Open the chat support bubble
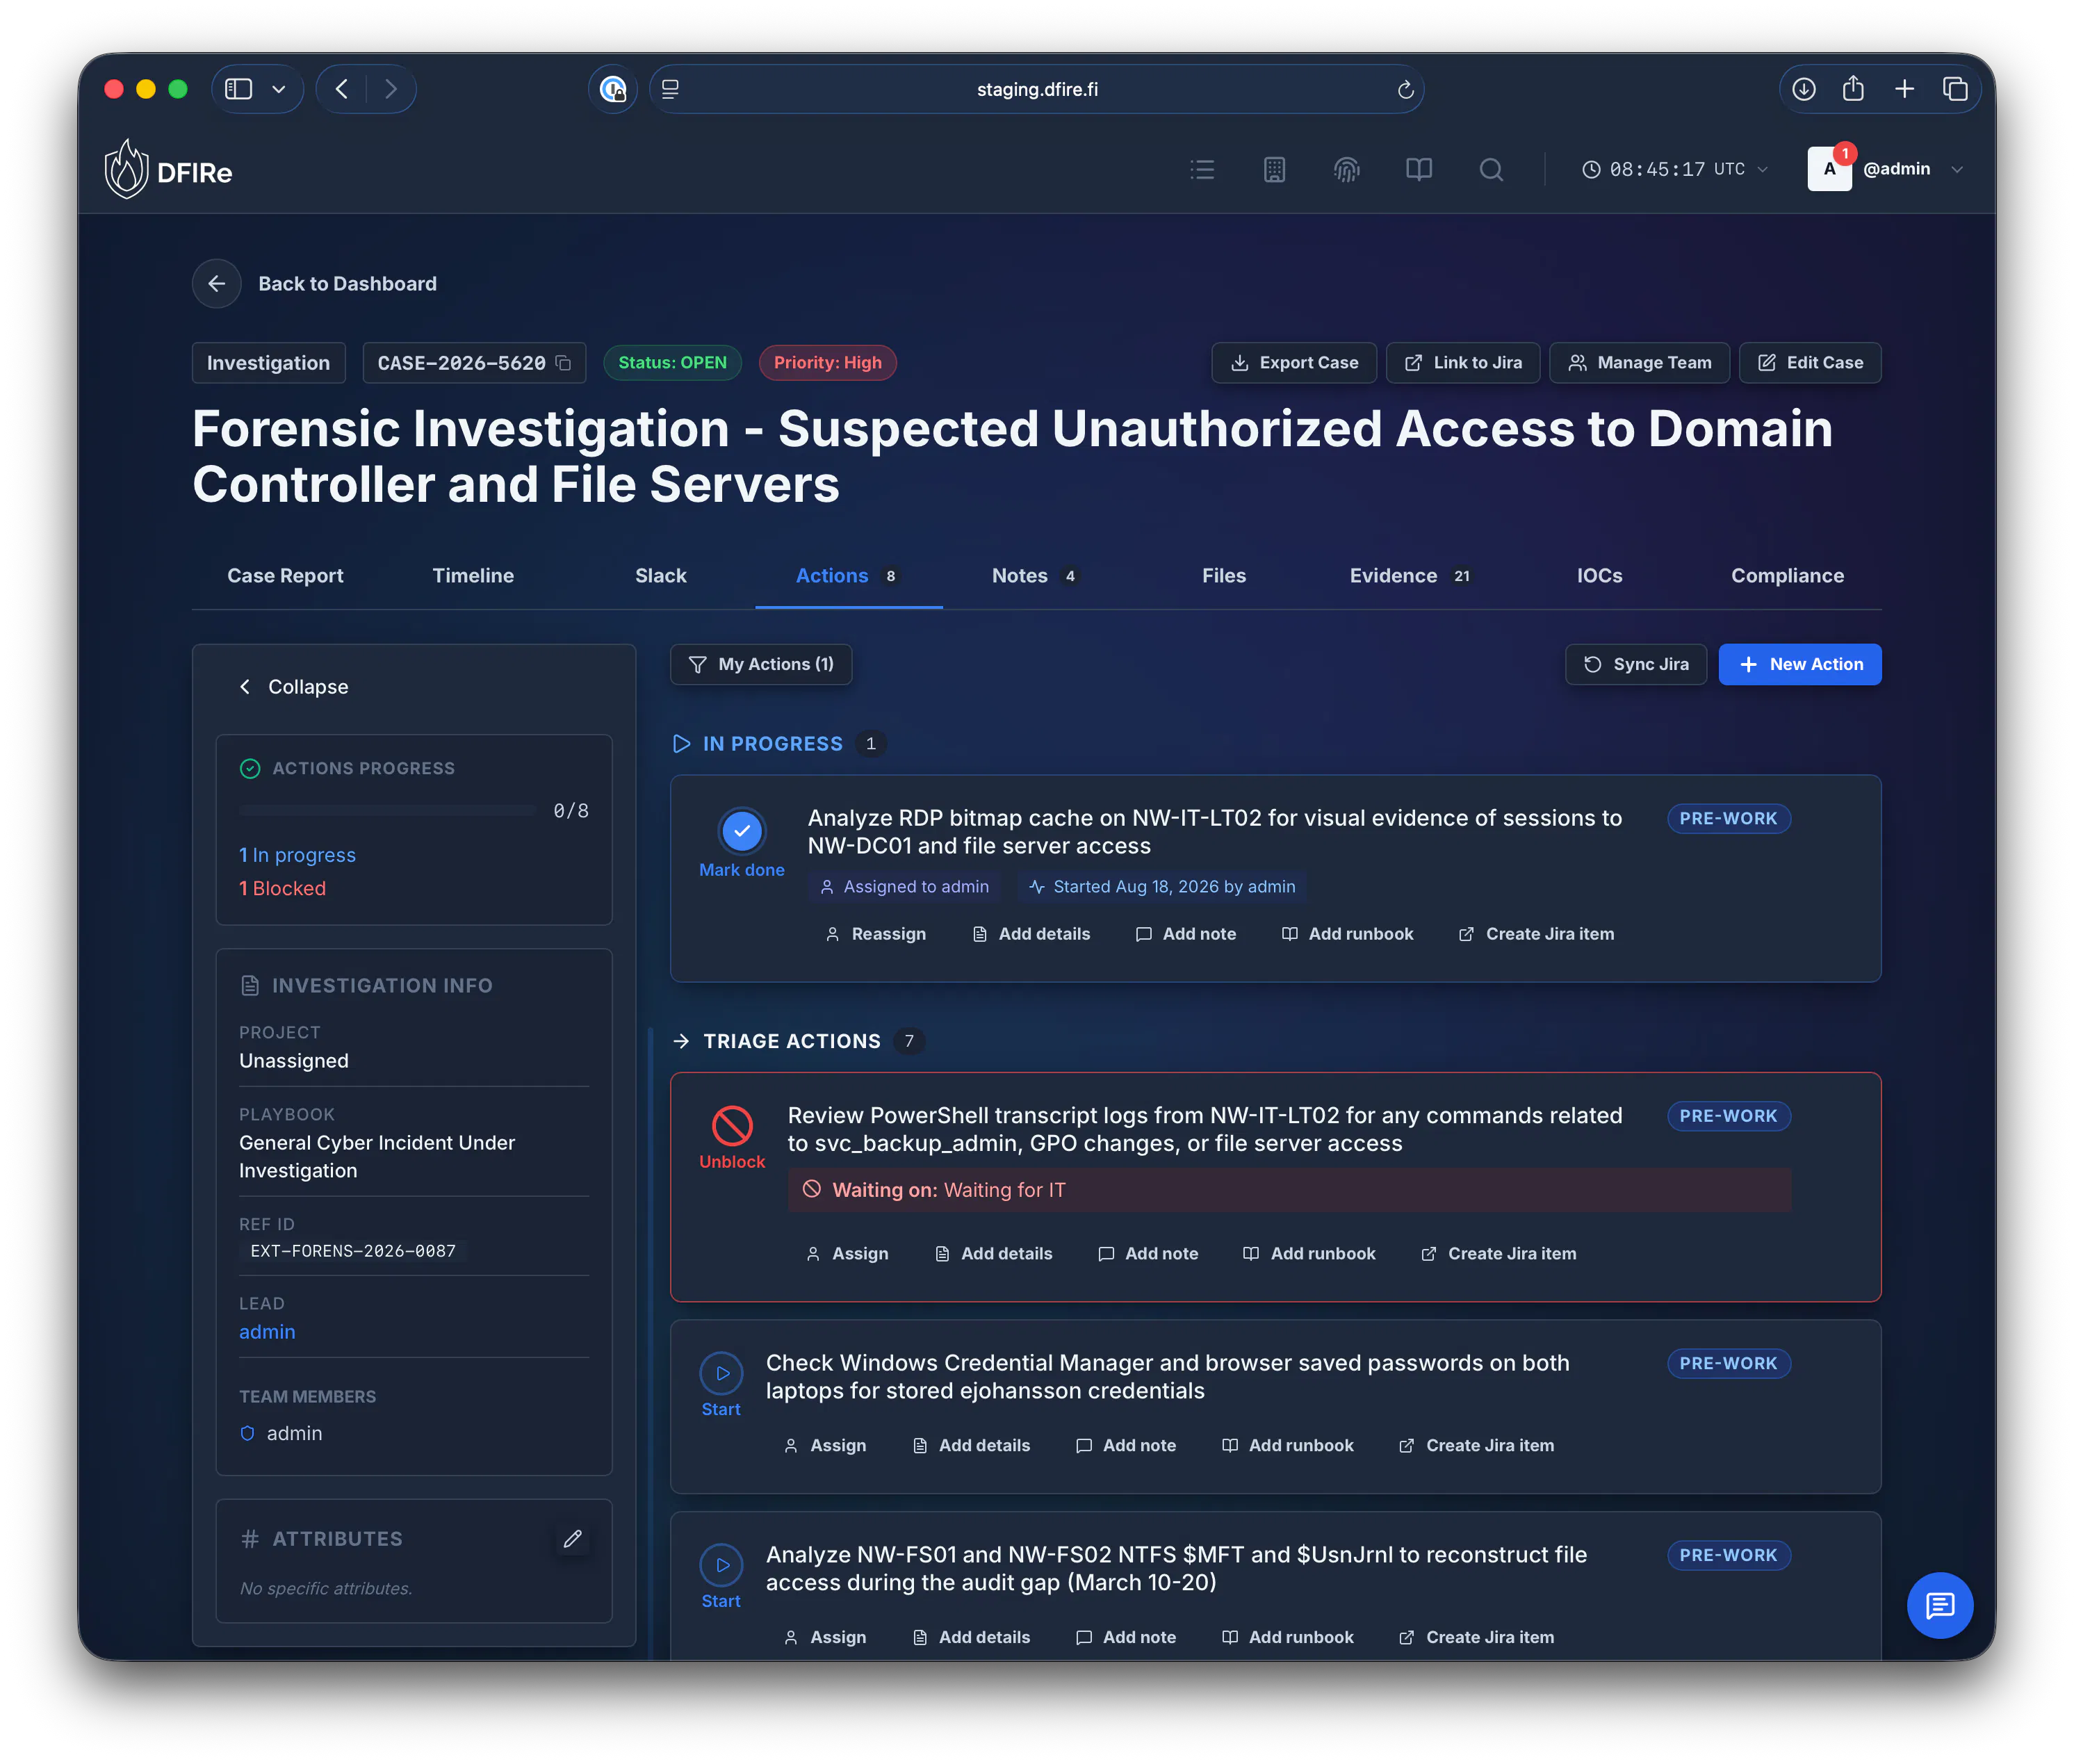 (1939, 1605)
